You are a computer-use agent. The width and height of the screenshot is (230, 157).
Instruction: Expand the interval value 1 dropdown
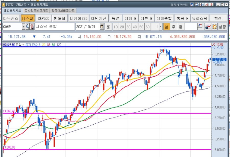pyautogui.click(x=161, y=27)
